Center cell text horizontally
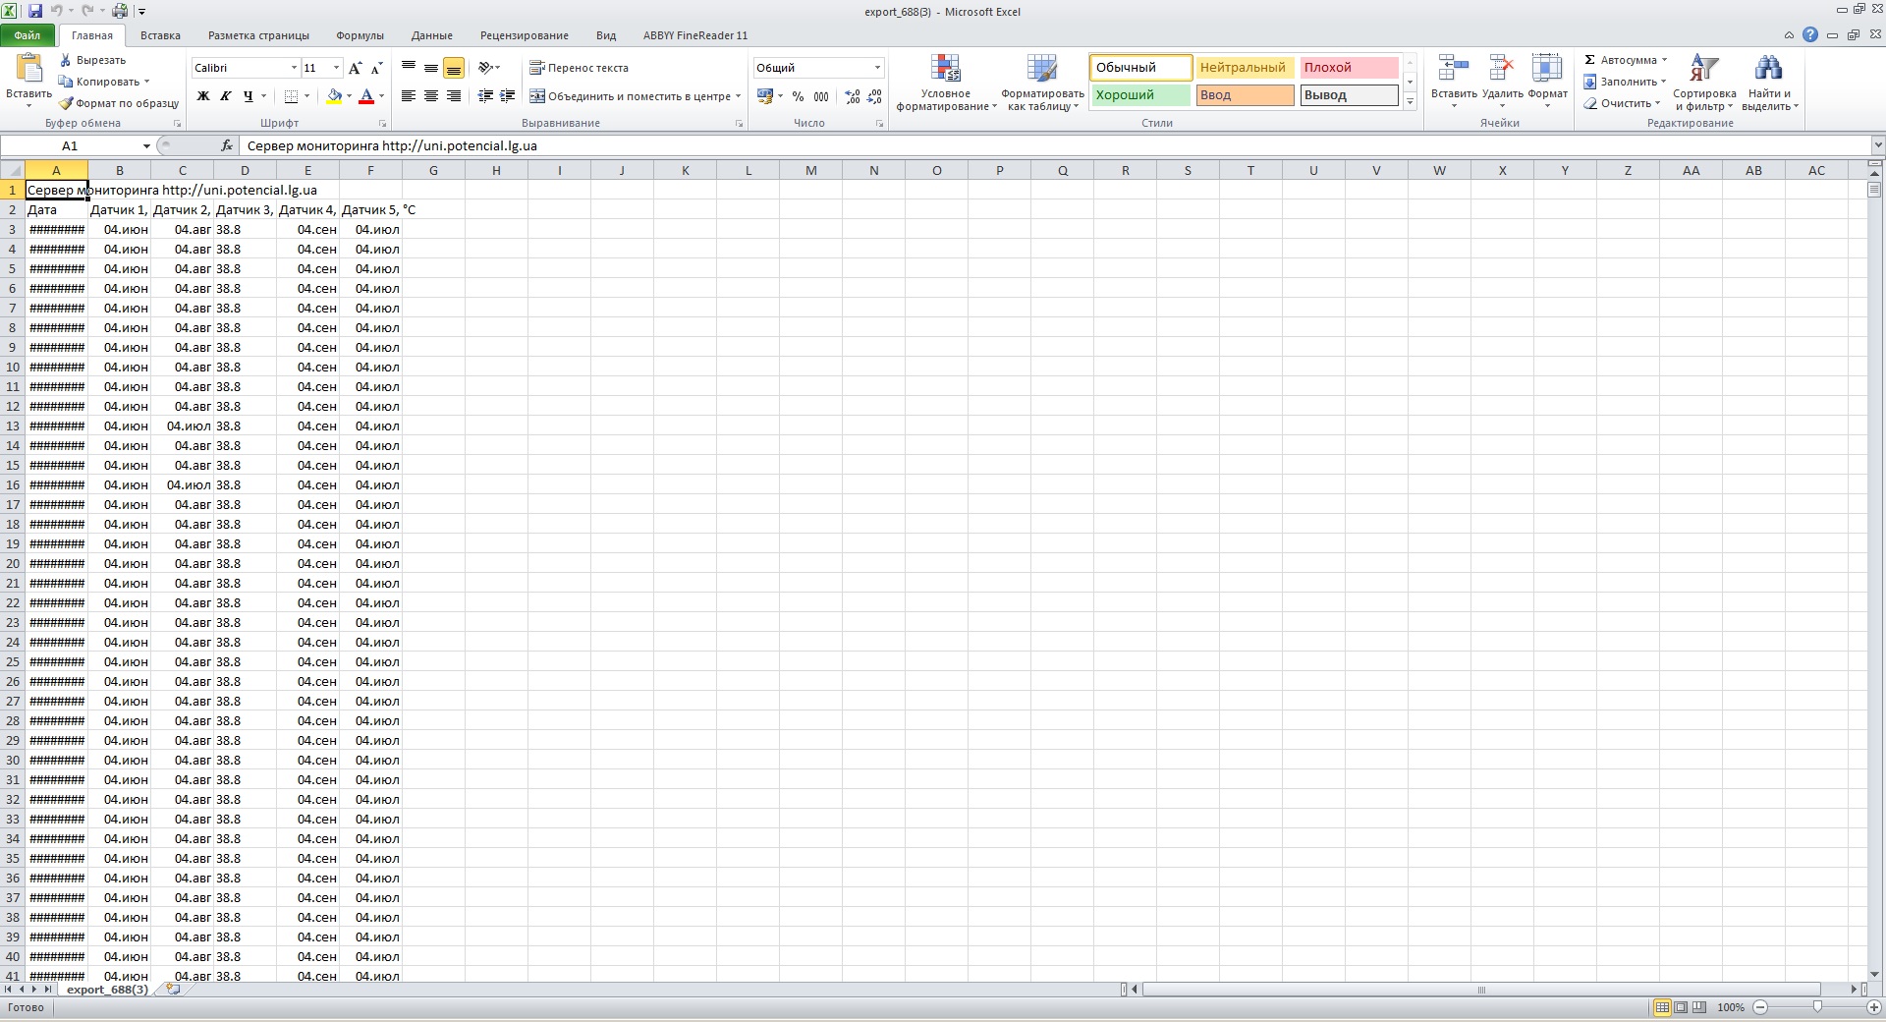This screenshot has height=1022, width=1886. click(431, 96)
